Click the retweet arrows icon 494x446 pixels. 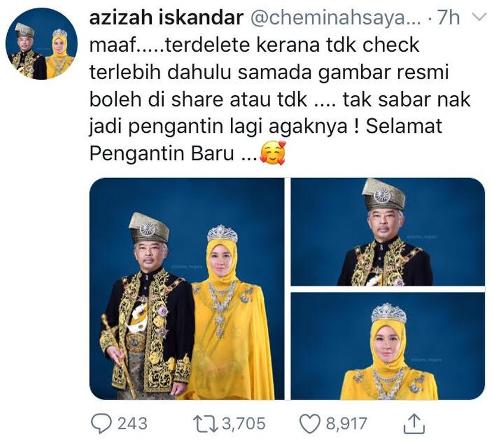point(206,424)
